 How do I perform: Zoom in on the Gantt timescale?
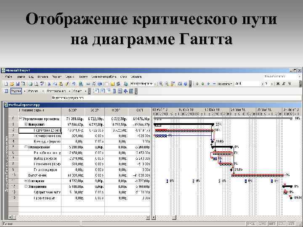pyautogui.click(x=161, y=84)
